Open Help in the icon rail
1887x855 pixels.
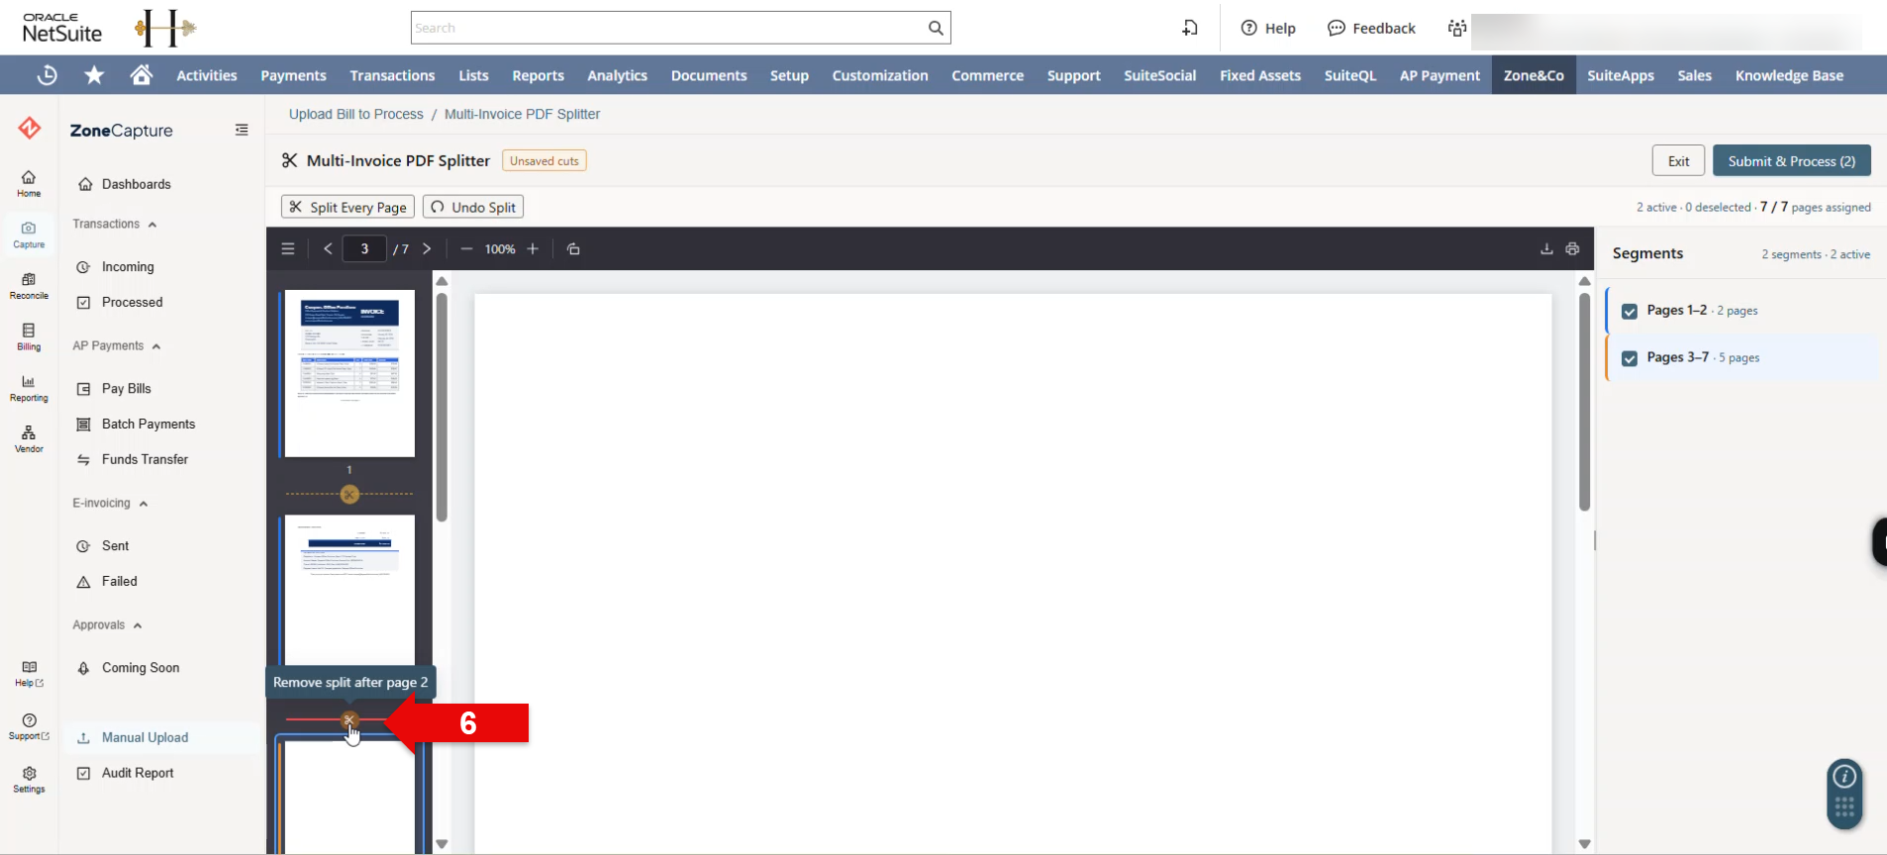pyautogui.click(x=29, y=674)
